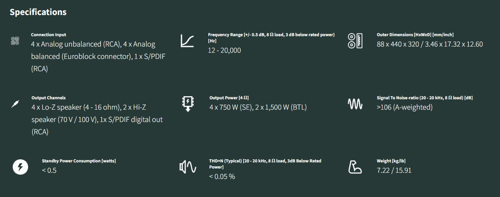Click the Output Power chip icon
Viewport: 500px width, 197px height.
coord(188,104)
